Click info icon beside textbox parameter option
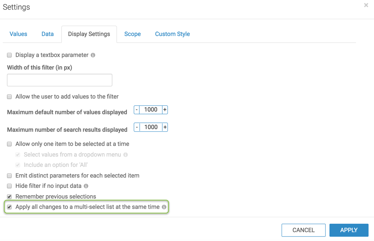 point(93,55)
